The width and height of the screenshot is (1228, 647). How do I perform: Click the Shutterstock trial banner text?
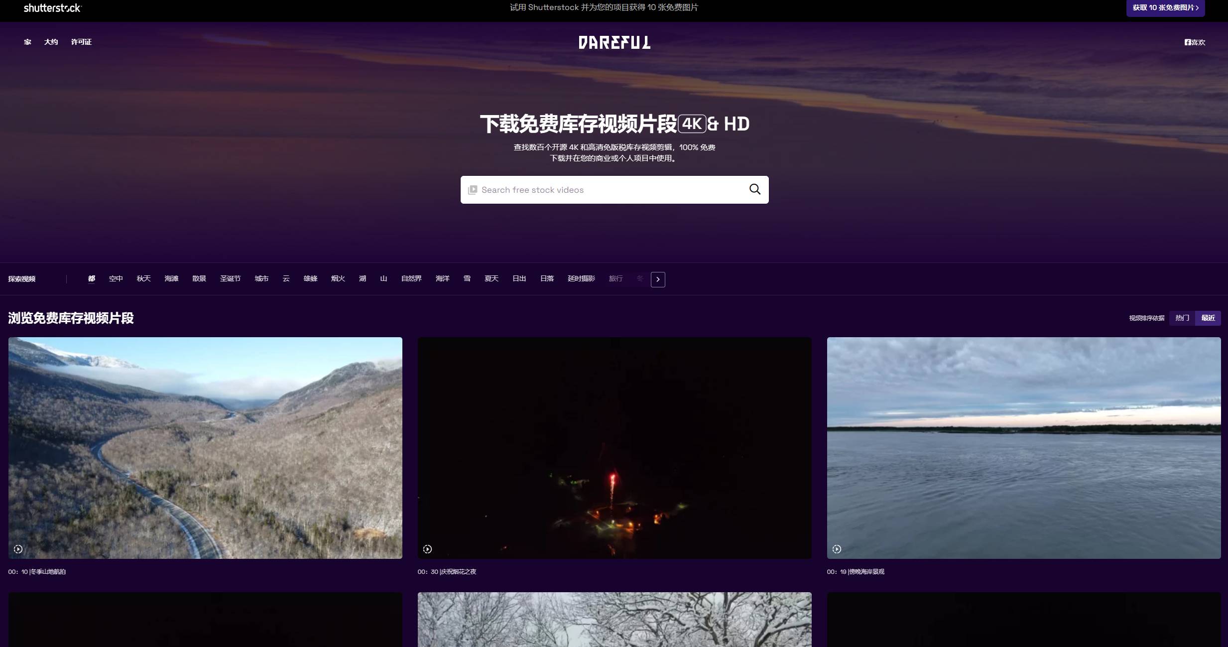pyautogui.click(x=604, y=7)
